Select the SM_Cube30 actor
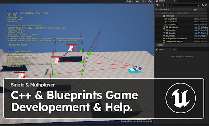Viewport: 209px width, 126px height. (181, 19)
